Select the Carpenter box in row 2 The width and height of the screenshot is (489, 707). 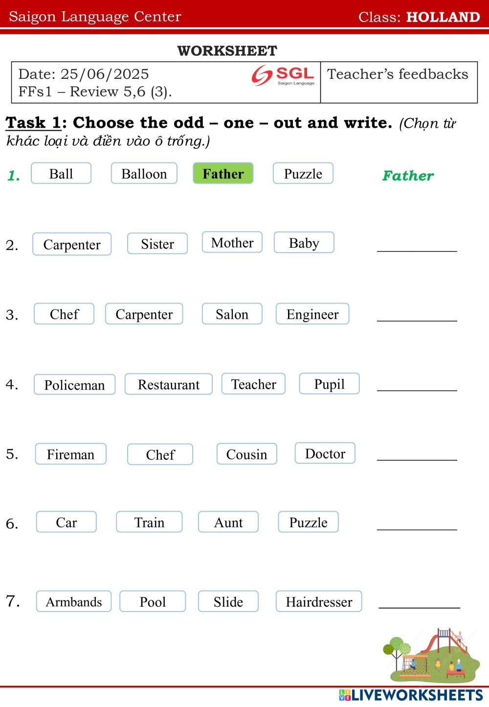tap(72, 244)
